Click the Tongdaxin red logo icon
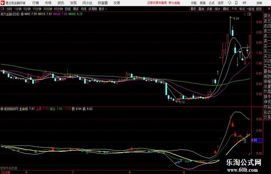This screenshot has width=271, height=174. click(x=3, y=3)
